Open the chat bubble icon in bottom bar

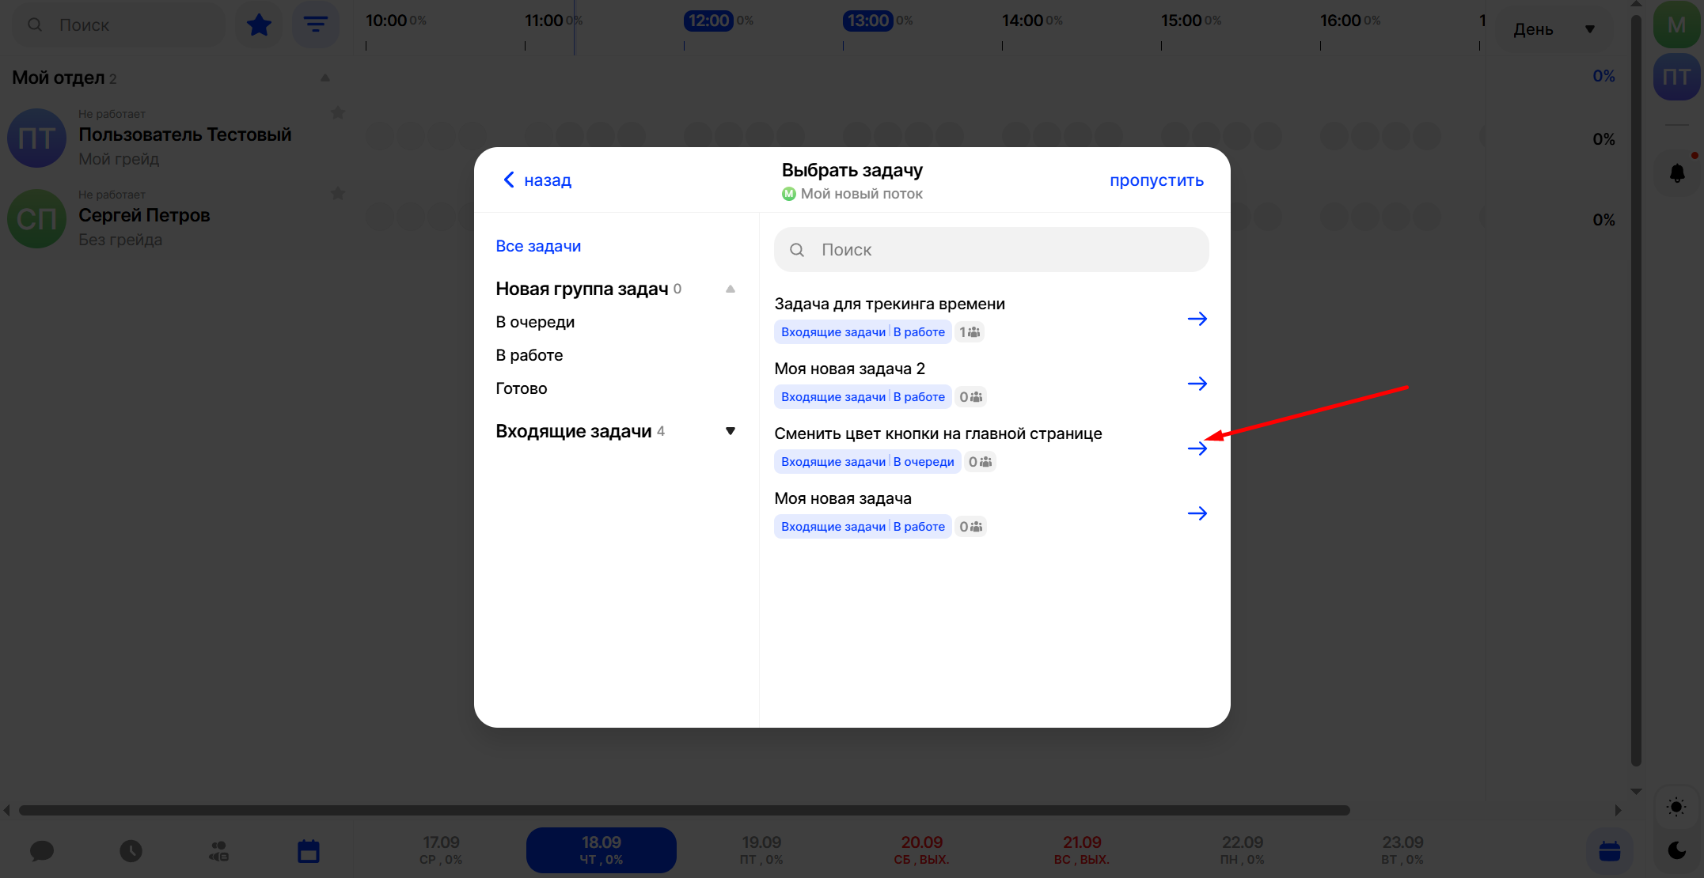point(42,851)
